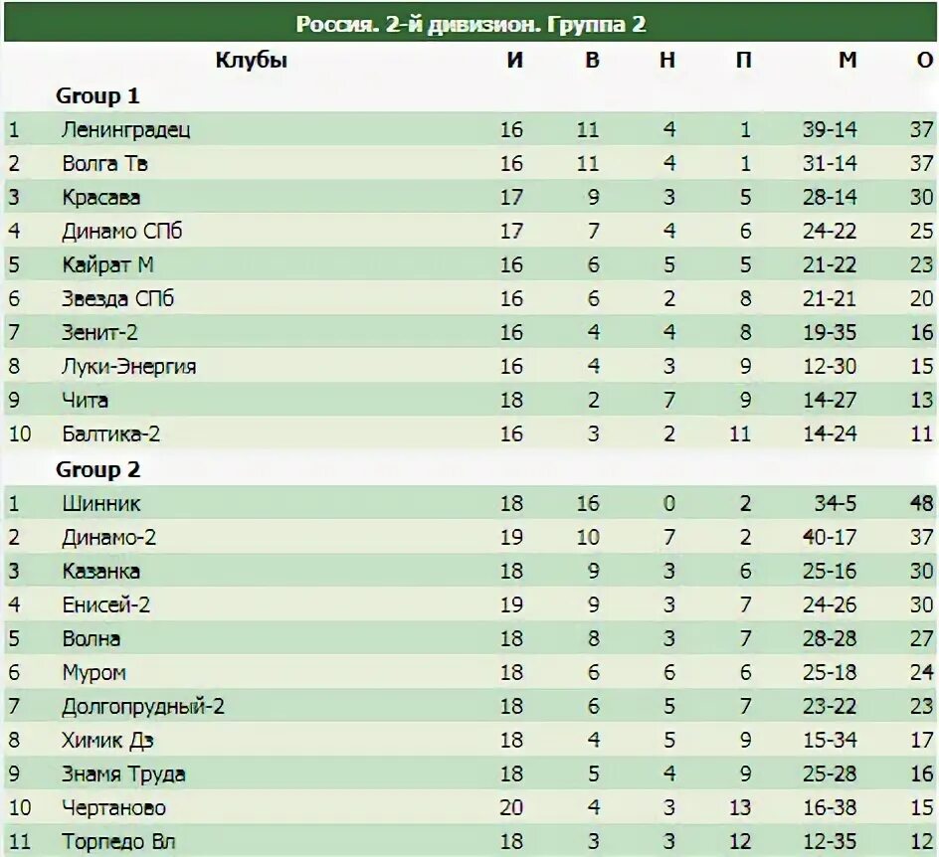The image size is (939, 857).
Task: Click the Долгопрудный-2 club name
Action: coord(142,706)
